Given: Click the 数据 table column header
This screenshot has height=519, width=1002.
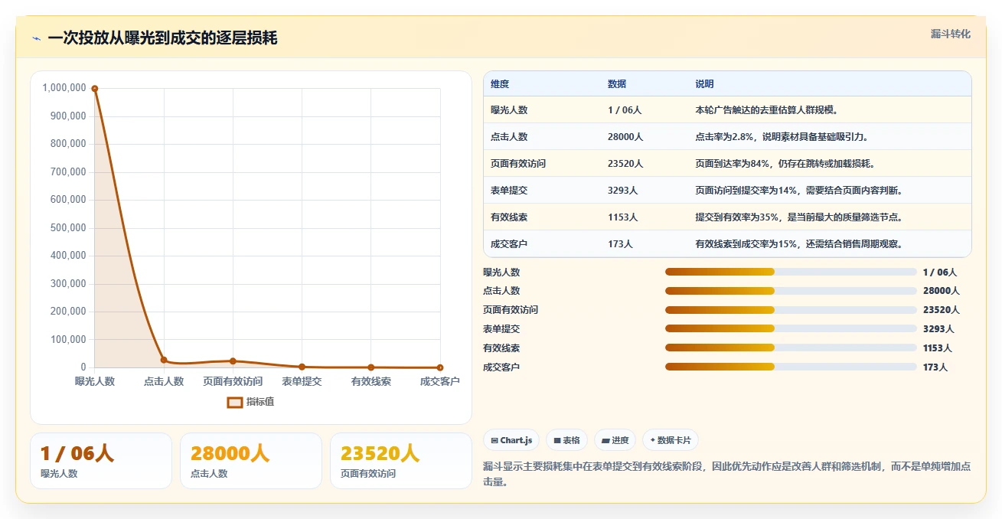Looking at the screenshot, I should click(617, 84).
